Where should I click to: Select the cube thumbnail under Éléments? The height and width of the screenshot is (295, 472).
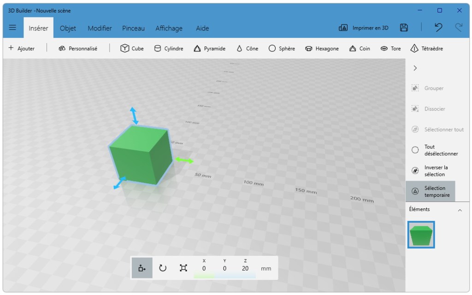pos(421,235)
